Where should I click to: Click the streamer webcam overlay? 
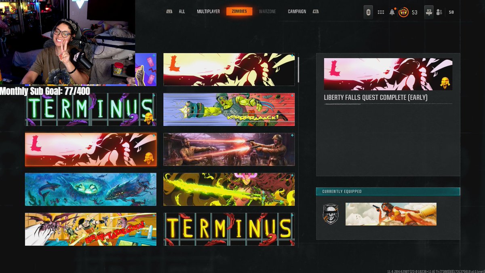click(x=67, y=42)
